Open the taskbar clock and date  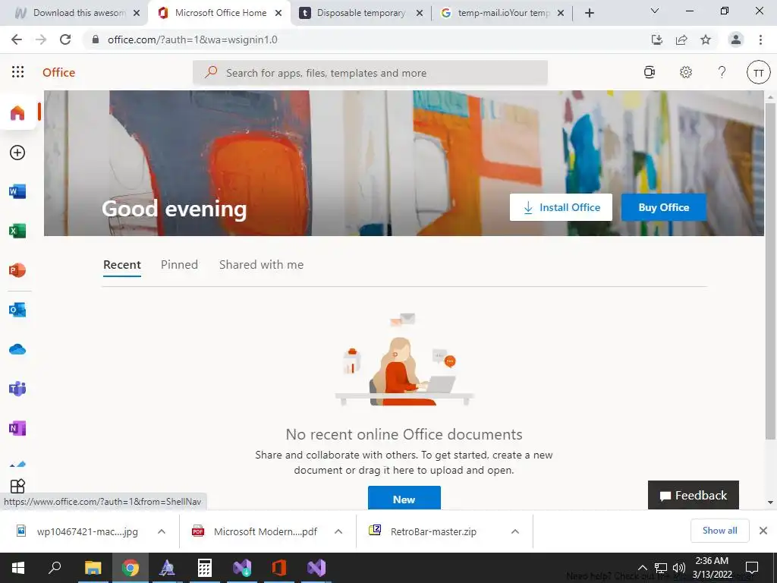(712, 568)
